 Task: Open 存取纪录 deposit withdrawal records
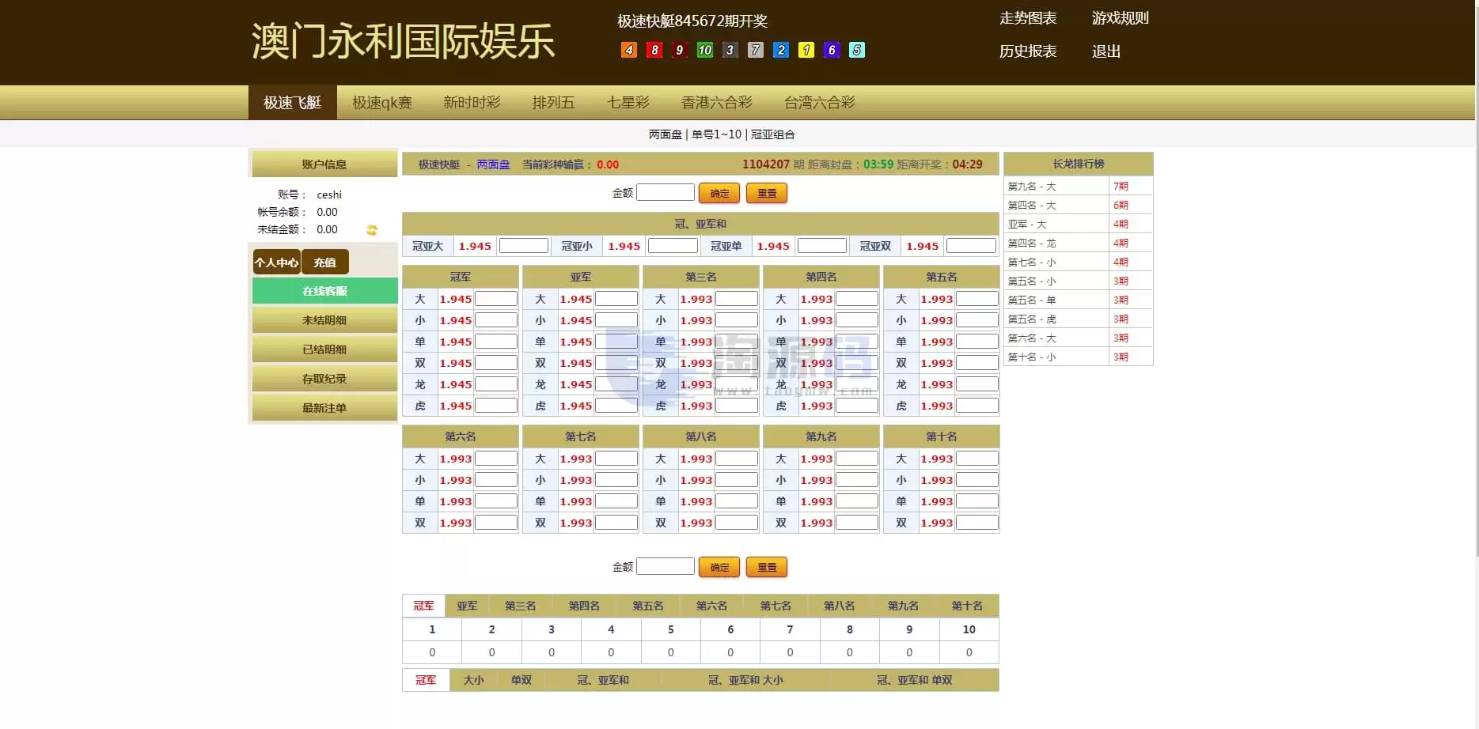324,379
